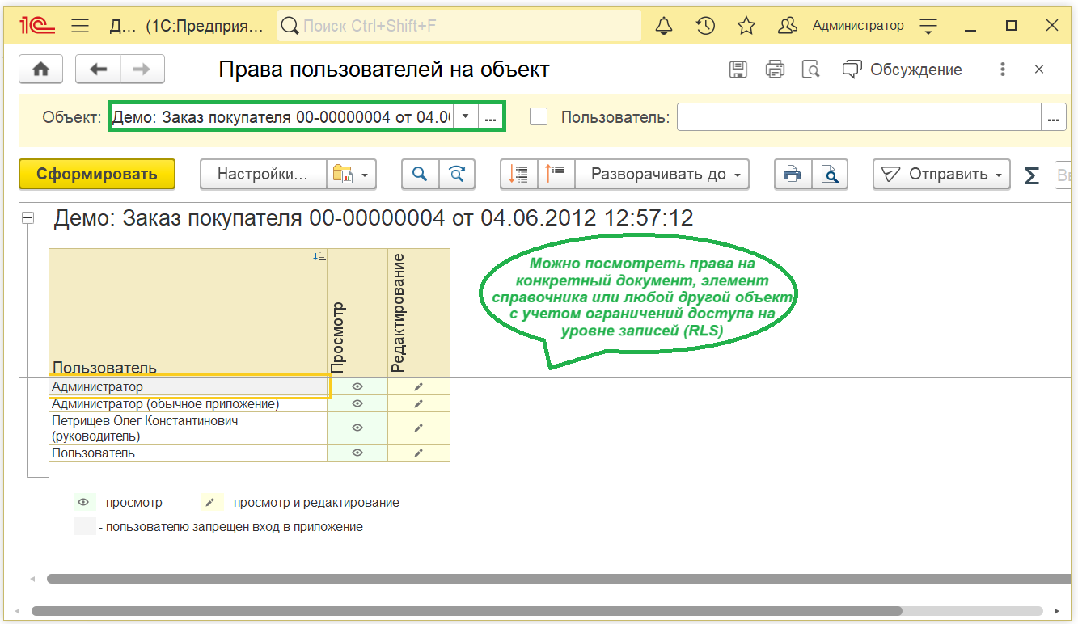Open the three-dot more actions menu
The image size is (1078, 624).
pos(1003,70)
